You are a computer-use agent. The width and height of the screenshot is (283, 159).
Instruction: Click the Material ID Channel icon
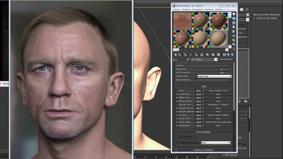(x=213, y=55)
